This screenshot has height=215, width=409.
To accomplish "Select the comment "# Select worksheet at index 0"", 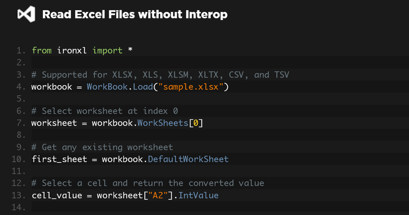I will [105, 111].
